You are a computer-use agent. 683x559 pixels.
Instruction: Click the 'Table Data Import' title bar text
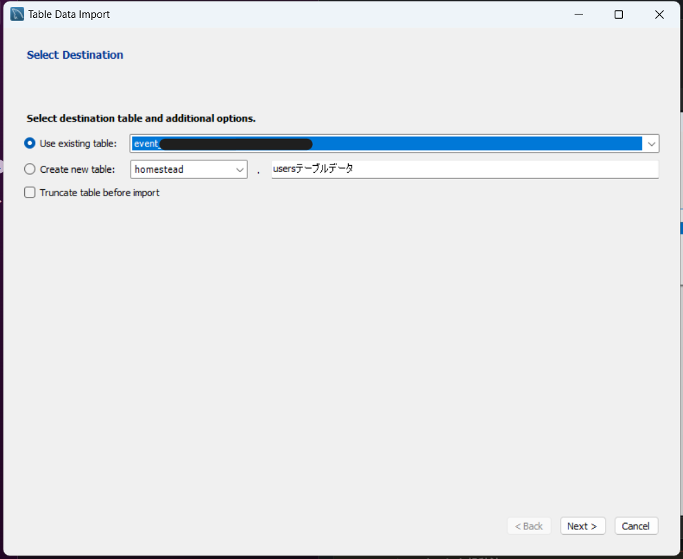coord(69,15)
